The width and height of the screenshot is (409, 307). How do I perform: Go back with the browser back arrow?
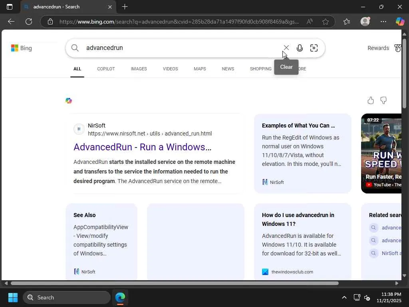click(11, 22)
